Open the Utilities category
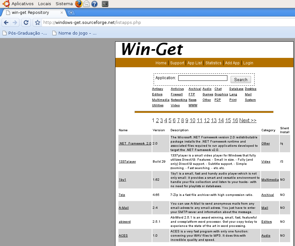The width and height of the screenshot is (295, 246). pos(158,105)
